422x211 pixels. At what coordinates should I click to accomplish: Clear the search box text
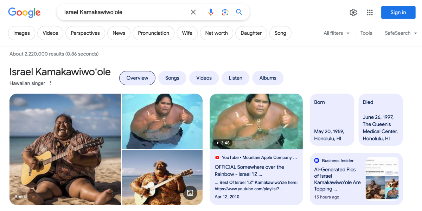pos(193,12)
